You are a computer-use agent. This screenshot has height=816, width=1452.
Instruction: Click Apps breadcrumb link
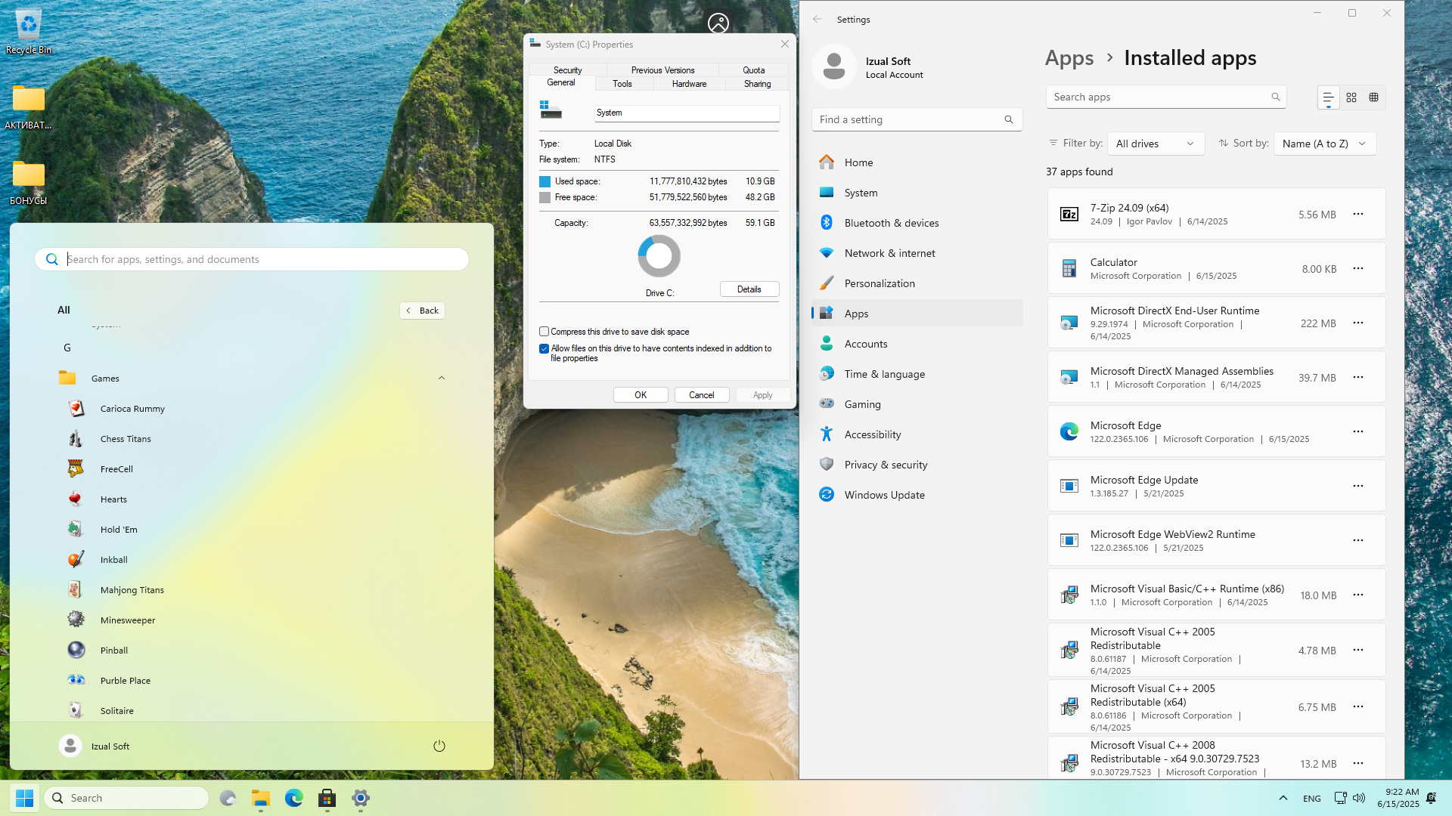[1069, 58]
